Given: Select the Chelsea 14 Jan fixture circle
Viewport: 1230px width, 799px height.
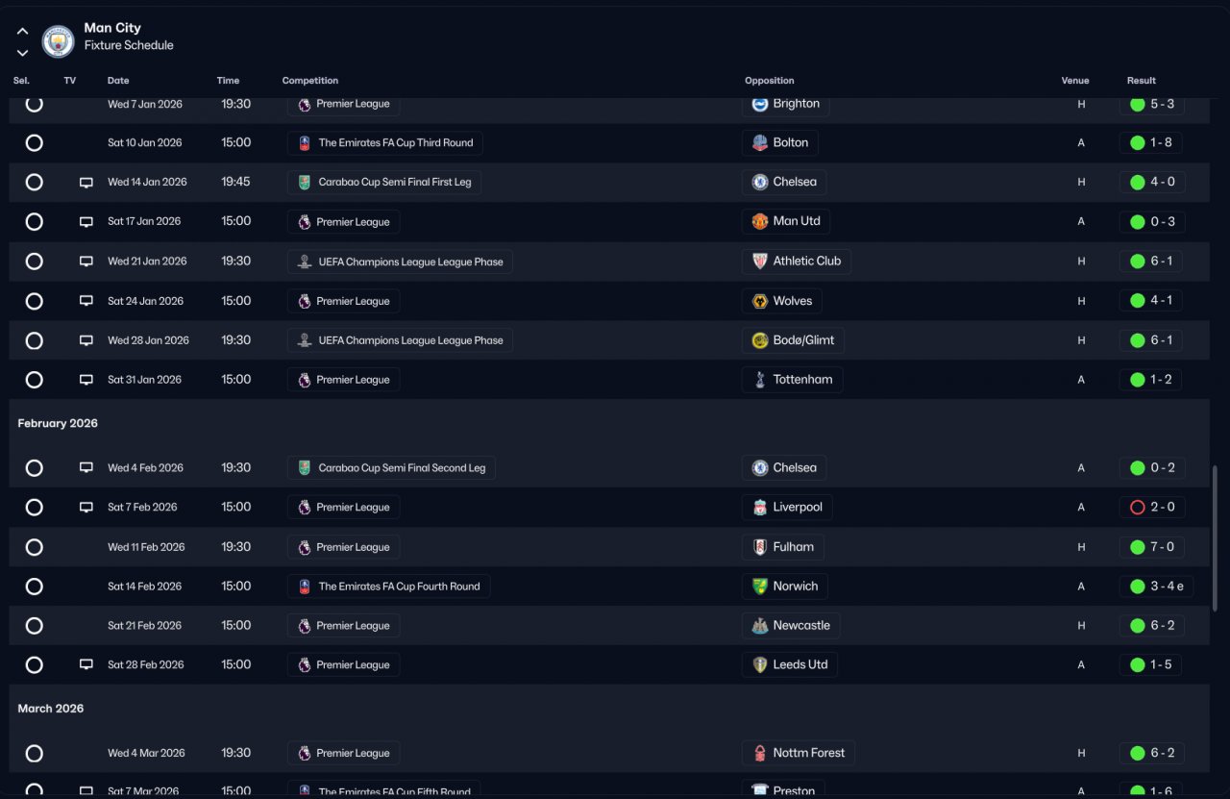Looking at the screenshot, I should 35,183.
